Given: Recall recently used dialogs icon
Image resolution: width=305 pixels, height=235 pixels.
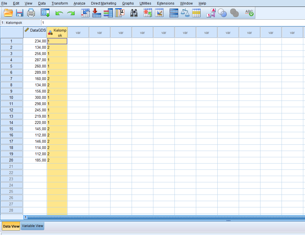Looking at the screenshot, I should [x=45, y=13].
